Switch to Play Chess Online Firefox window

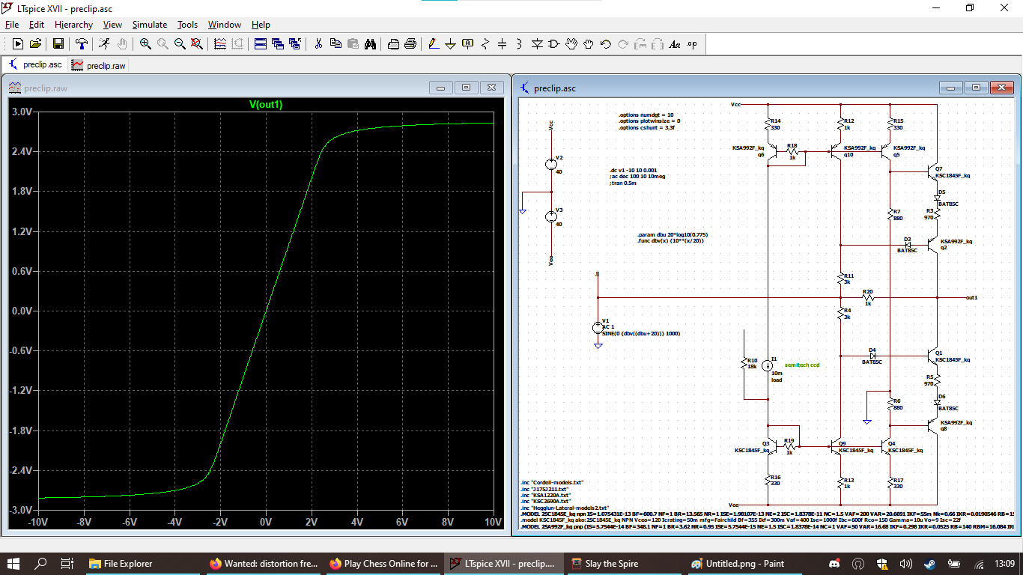(x=382, y=564)
